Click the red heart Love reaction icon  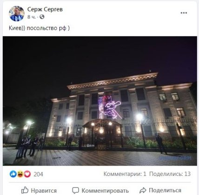tap(27, 174)
